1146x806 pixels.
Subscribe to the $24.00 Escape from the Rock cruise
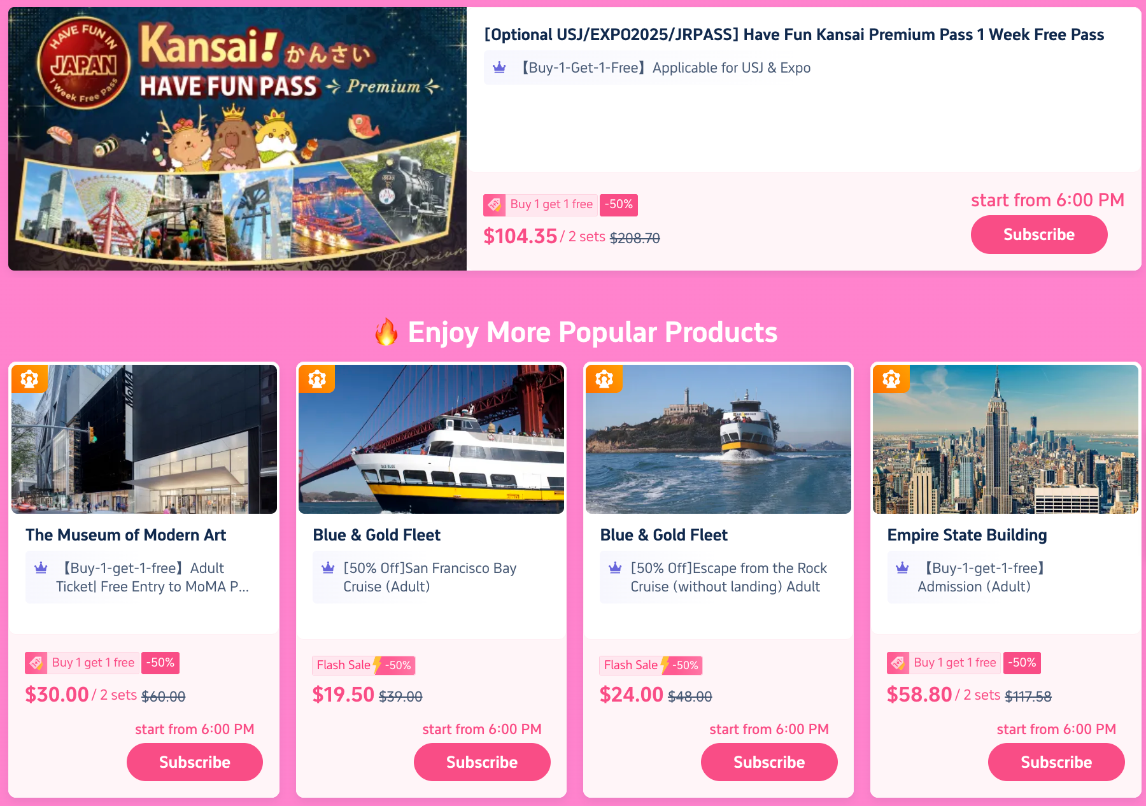coord(769,762)
